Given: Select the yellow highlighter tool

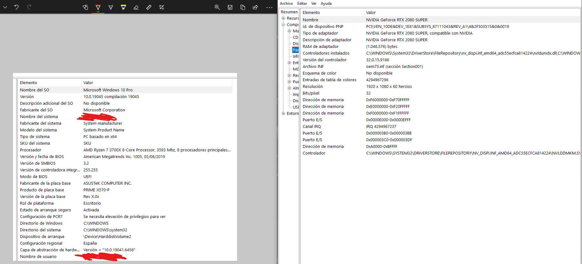Looking at the screenshot, I should [123, 7].
